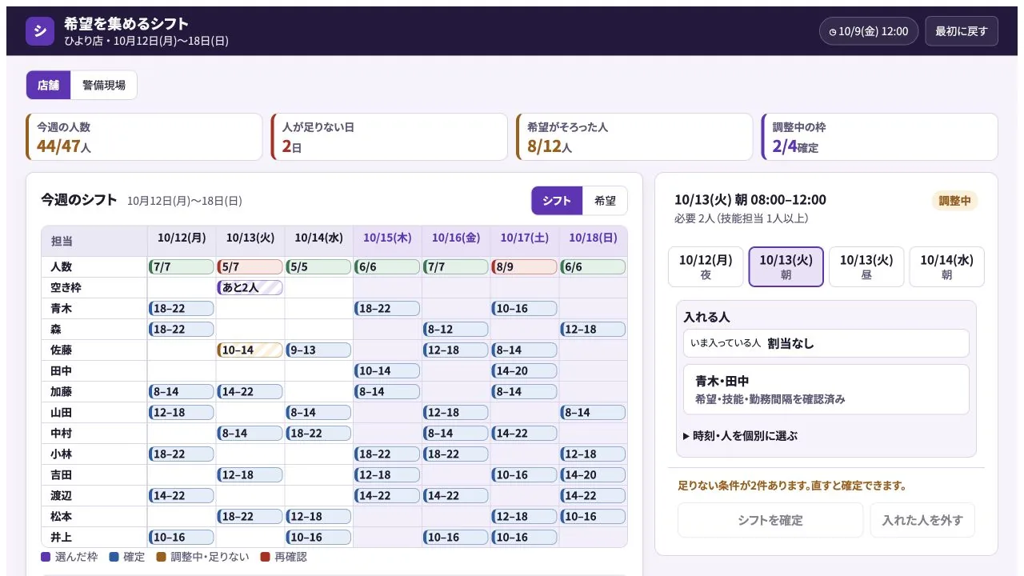Click the red 再確認 legend swatch
The height and width of the screenshot is (576, 1024).
point(265,557)
